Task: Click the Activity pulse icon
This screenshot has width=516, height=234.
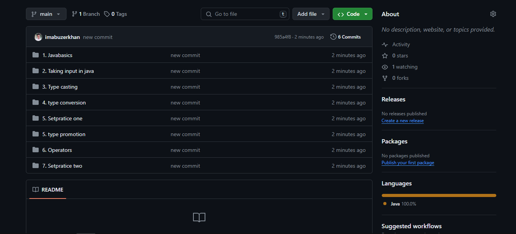Action: pos(385,45)
